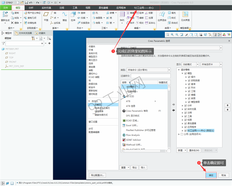The width and height of the screenshot is (232, 186).
Task: Open the 类别 command category dropdown
Action: (169, 70)
